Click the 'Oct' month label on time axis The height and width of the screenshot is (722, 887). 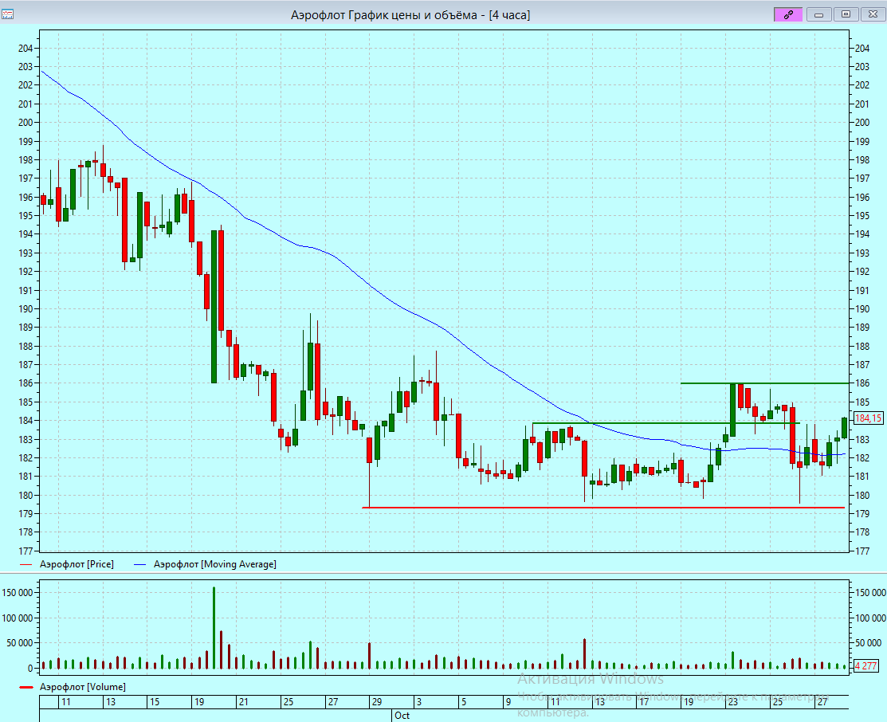click(x=402, y=715)
